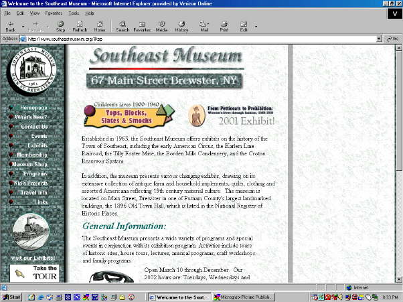The width and height of the screenshot is (403, 302).
Task: Open the Membership sidebar link
Action: (32, 155)
